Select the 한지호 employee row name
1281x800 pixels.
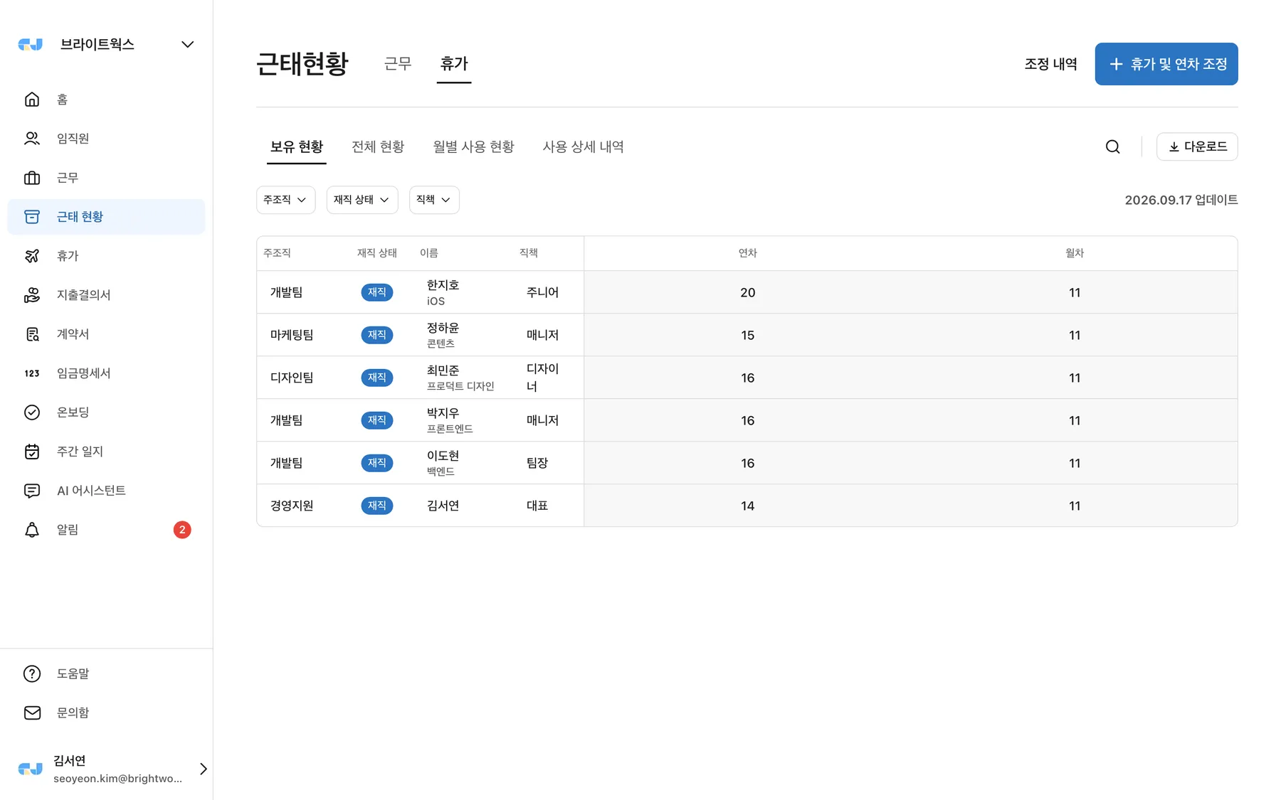coord(443,285)
